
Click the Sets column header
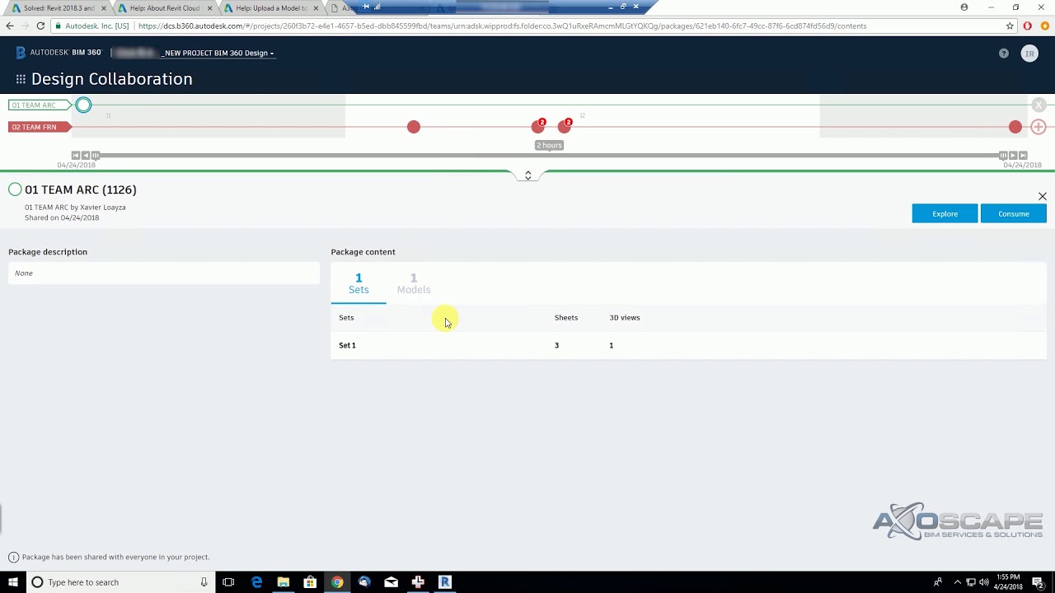click(x=346, y=318)
